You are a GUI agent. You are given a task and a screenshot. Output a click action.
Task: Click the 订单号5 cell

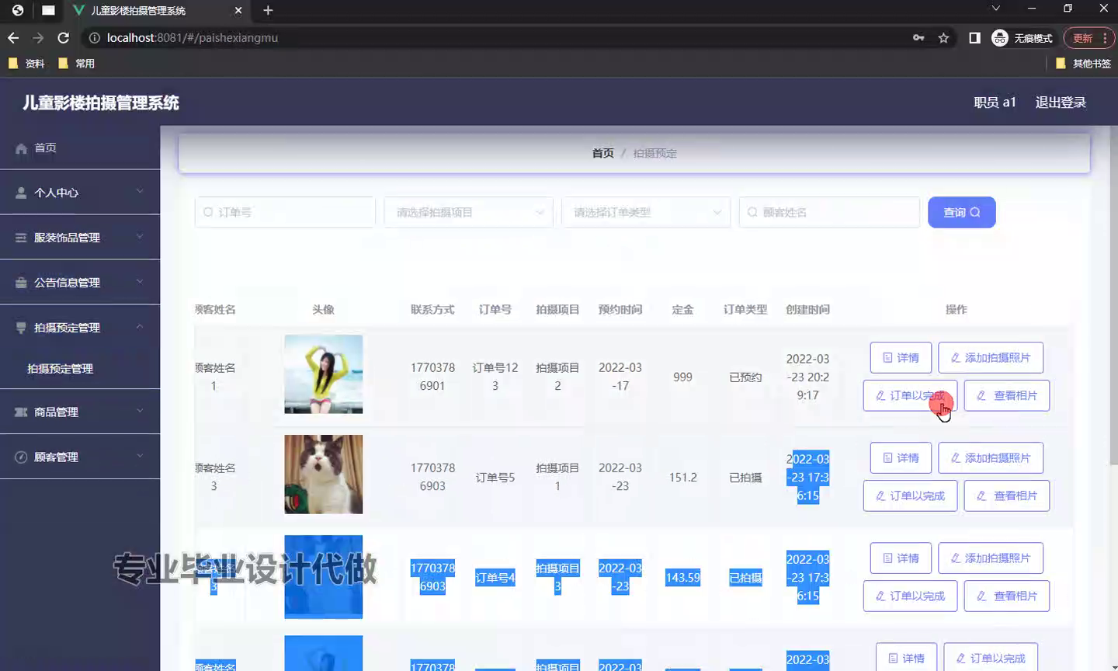pos(495,478)
